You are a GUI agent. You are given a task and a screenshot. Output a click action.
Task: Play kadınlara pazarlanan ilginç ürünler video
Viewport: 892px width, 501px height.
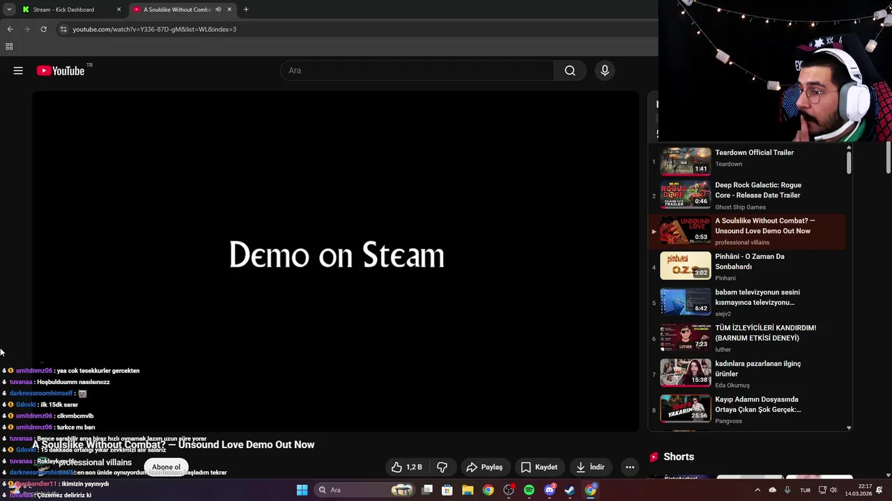[758, 369]
